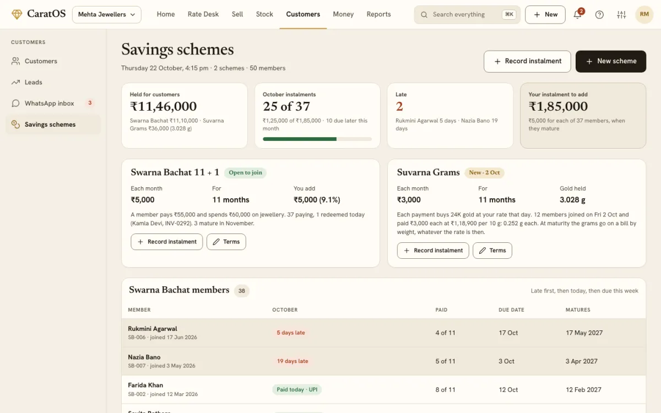This screenshot has width=661, height=413.
Task: Click the 5 days late status badge
Action: click(291, 333)
